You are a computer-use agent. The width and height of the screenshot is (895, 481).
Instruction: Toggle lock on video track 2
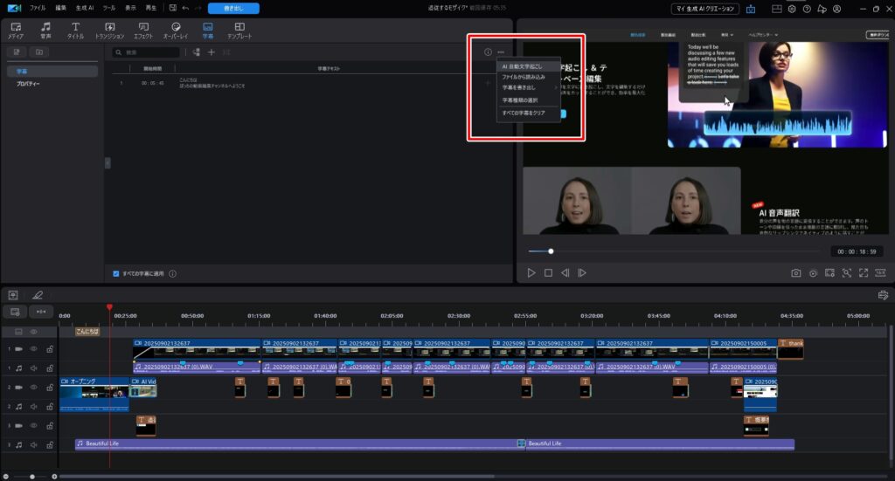coord(49,387)
